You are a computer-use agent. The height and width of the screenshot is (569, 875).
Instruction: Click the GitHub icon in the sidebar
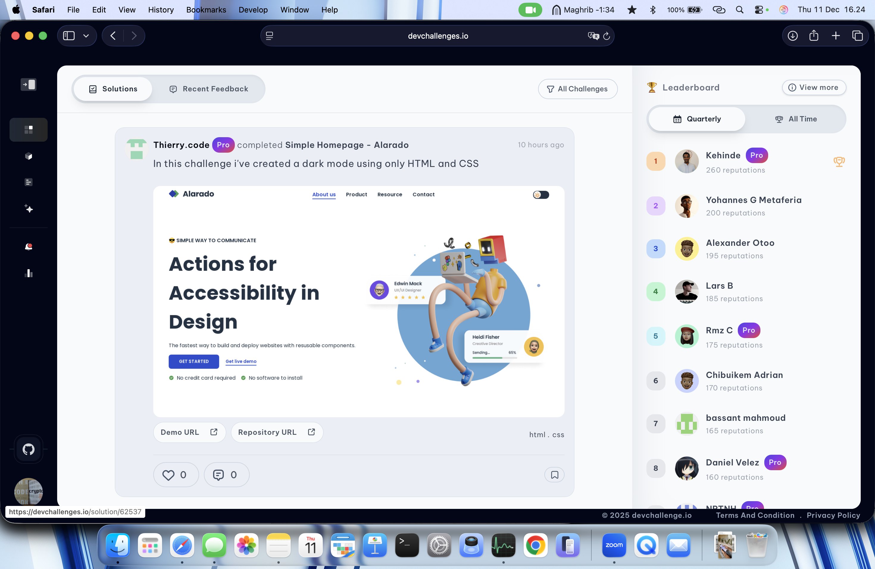[28, 449]
